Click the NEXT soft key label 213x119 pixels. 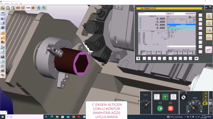click(x=180, y=53)
